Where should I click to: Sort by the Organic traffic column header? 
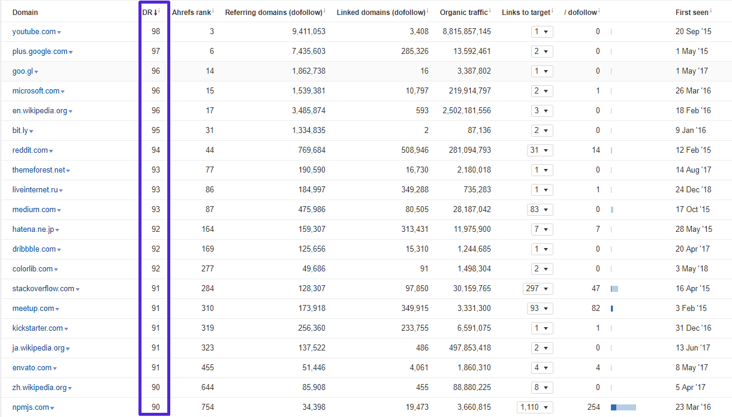463,13
